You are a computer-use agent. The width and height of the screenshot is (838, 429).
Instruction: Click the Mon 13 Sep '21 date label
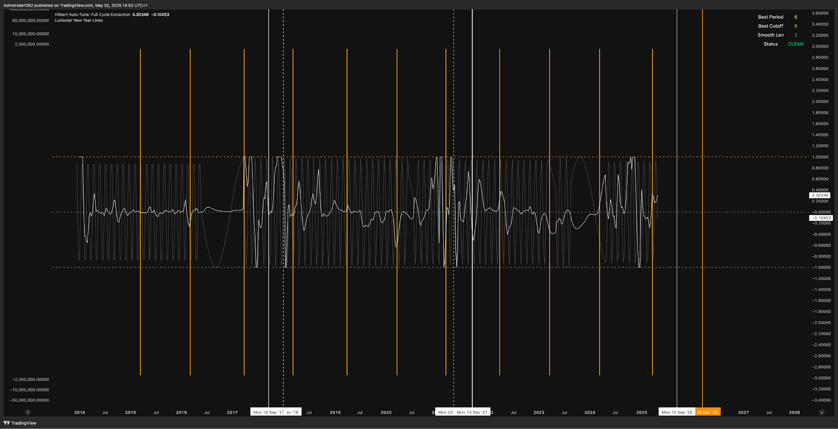coord(472,412)
